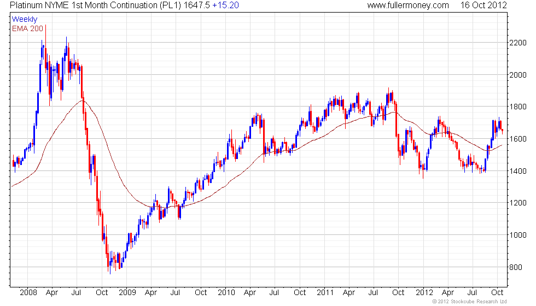Click the 1800 price axis label
This screenshot has width=536, height=306.
coord(517,107)
